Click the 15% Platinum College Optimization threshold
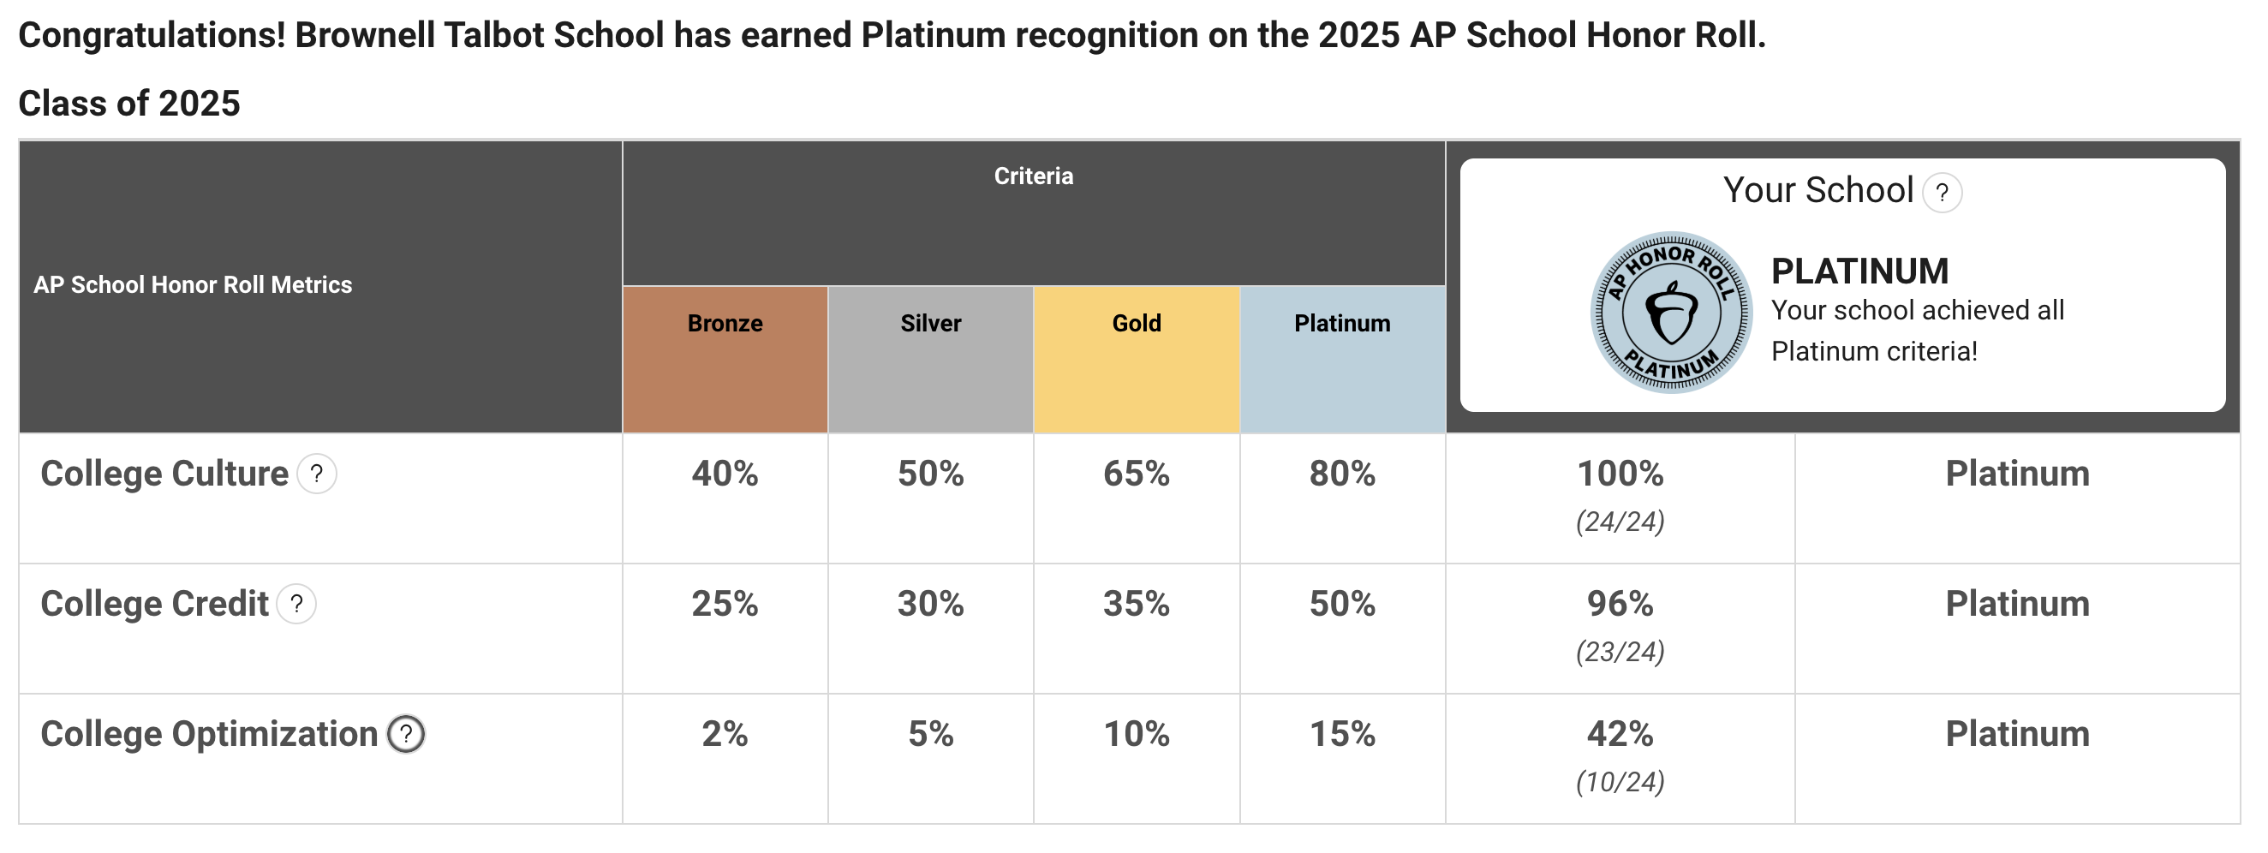The image size is (2268, 853). (x=1342, y=735)
